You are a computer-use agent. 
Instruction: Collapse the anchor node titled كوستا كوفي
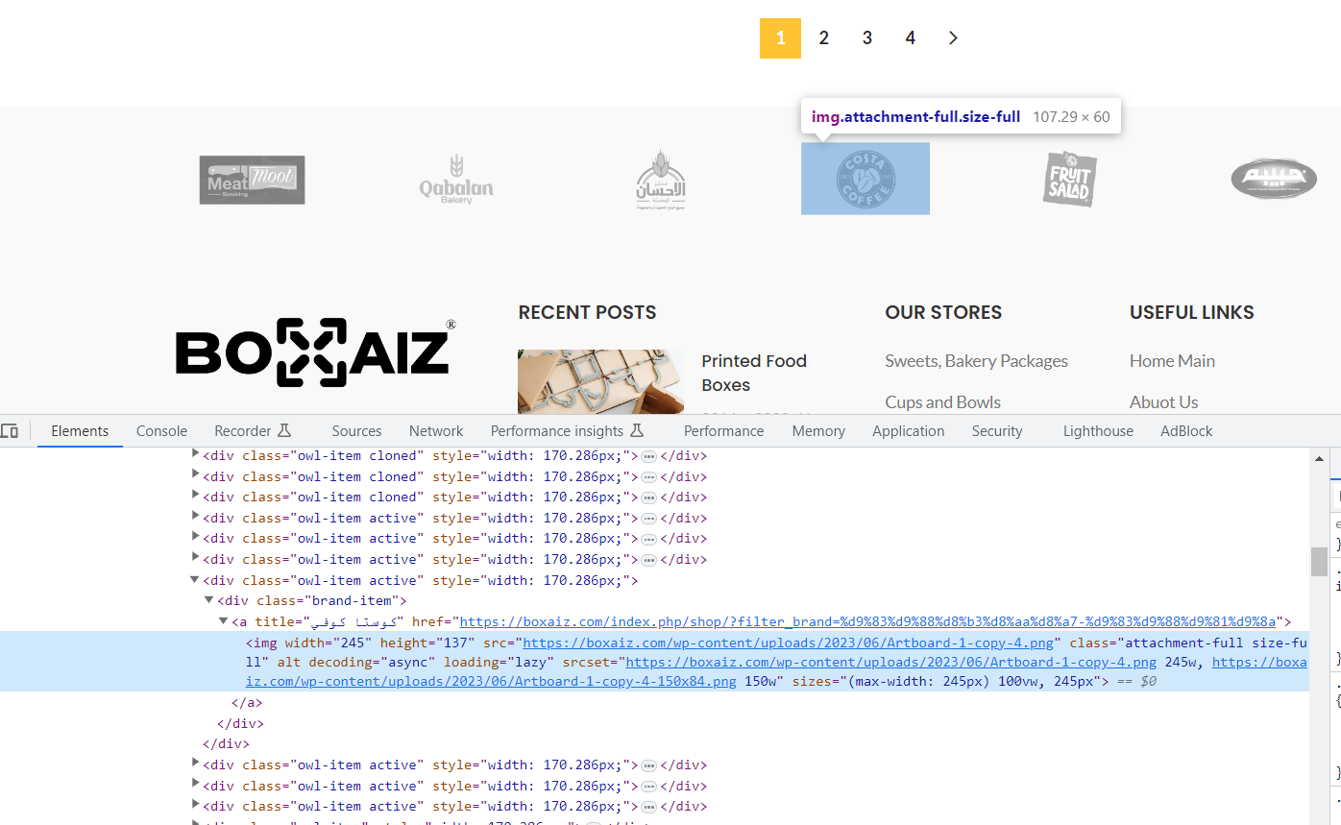(224, 621)
